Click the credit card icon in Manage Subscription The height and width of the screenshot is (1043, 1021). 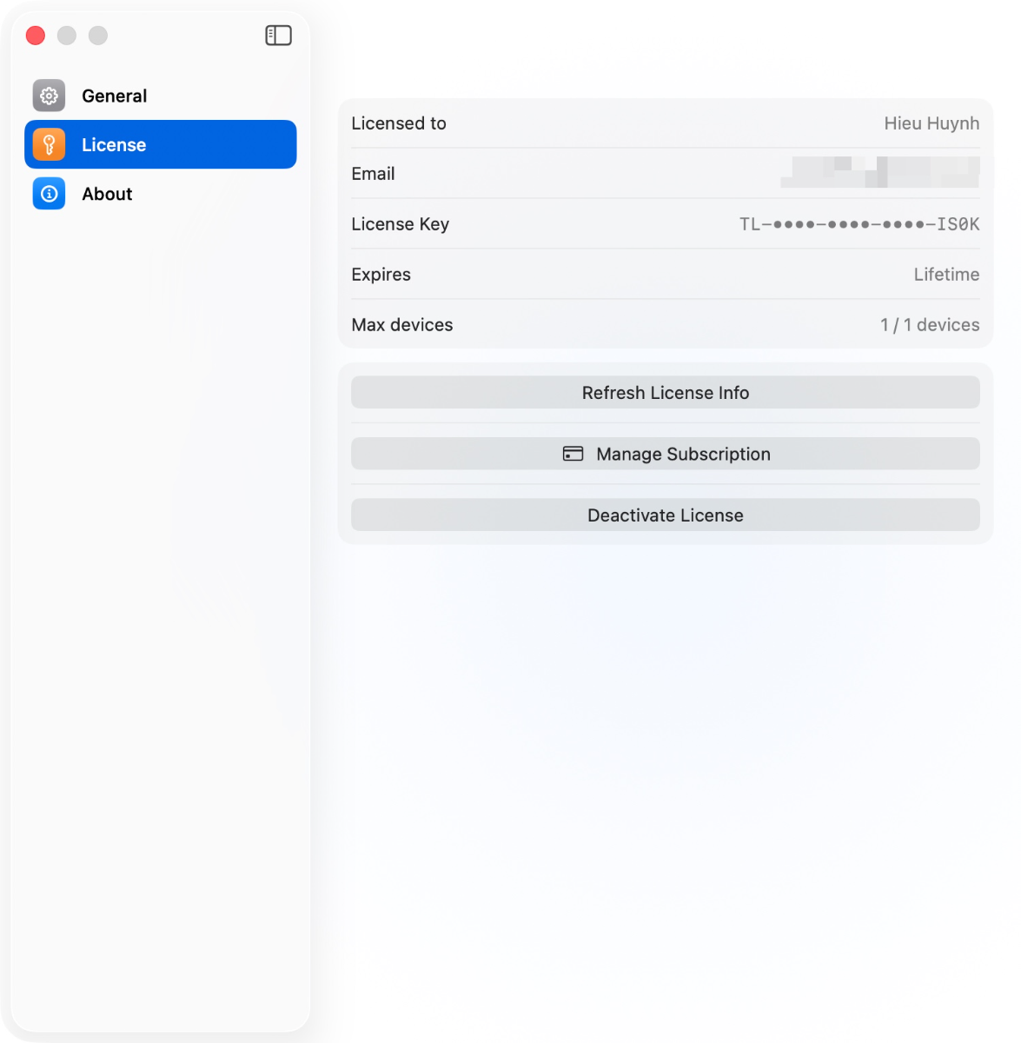pos(573,454)
